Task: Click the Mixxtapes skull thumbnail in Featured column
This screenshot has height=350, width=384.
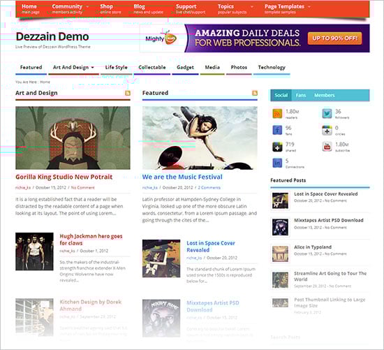Action: point(161,318)
